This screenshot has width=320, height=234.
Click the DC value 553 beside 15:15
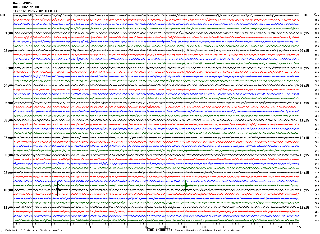click(x=317, y=190)
